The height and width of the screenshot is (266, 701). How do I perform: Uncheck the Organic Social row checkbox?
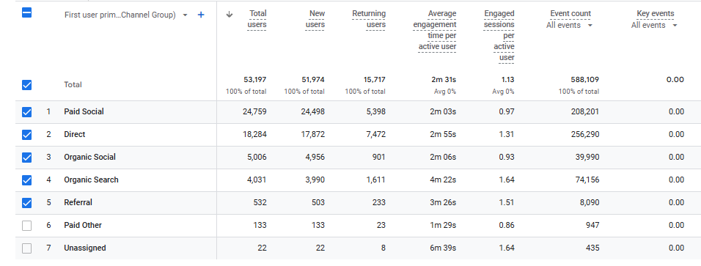tap(27, 158)
